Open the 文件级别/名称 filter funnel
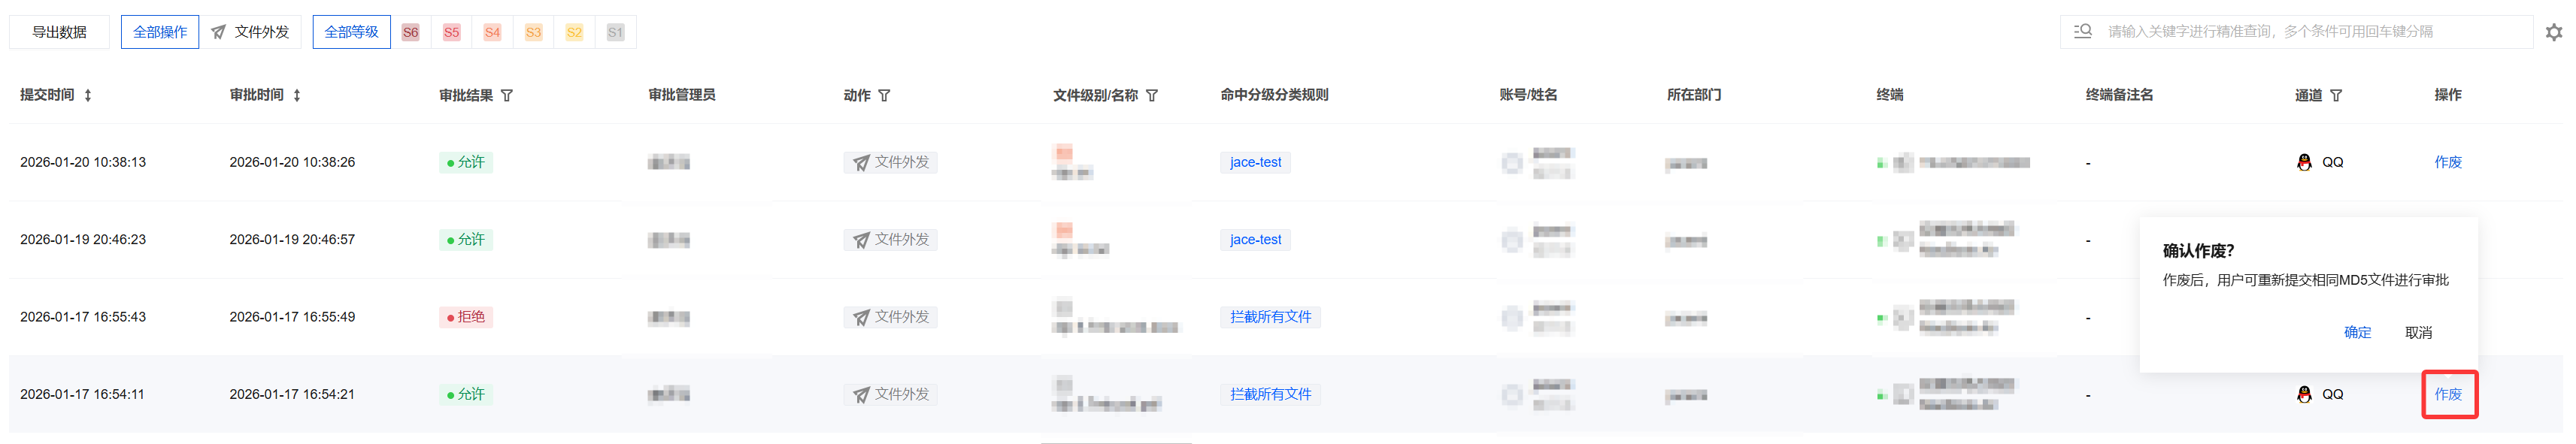2576x444 pixels. [x=1152, y=96]
